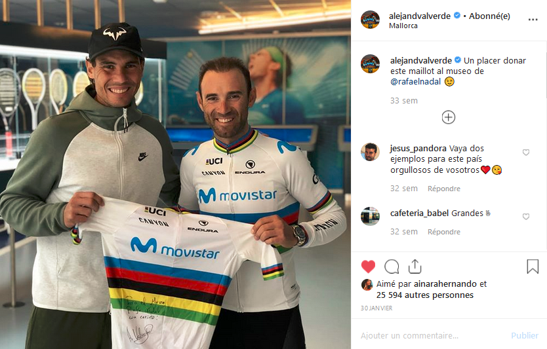This screenshot has width=547, height=349.
Task: Open the three-dot more options menu
Action: coord(533,20)
